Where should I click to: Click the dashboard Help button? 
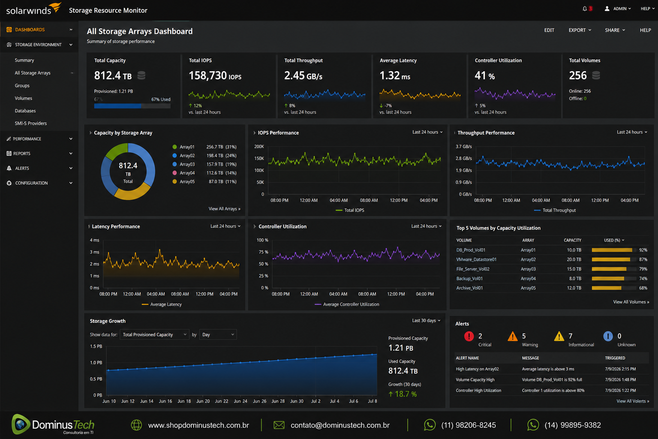pos(646,30)
